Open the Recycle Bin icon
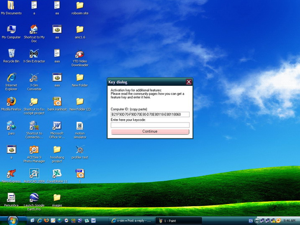Screen dimensions: 300x225 point(11,54)
